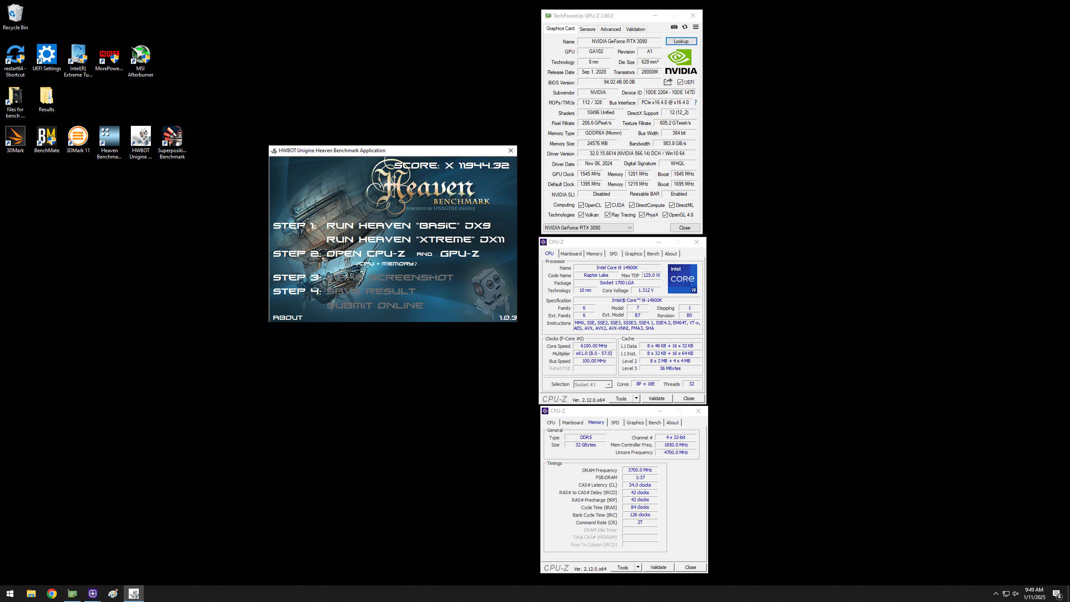This screenshot has height=602, width=1070.
Task: Select the 3DMark desktop icon
Action: pyautogui.click(x=15, y=140)
